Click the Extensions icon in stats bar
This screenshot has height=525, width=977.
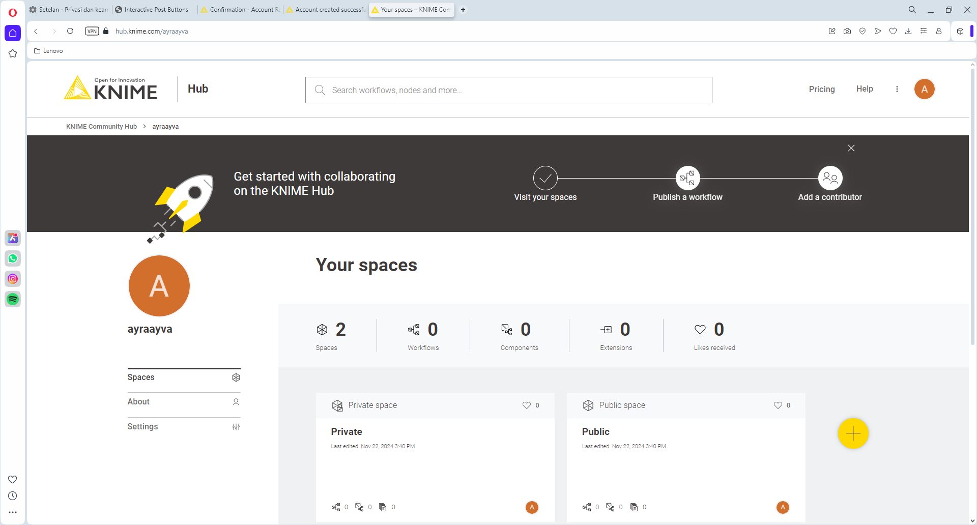606,330
